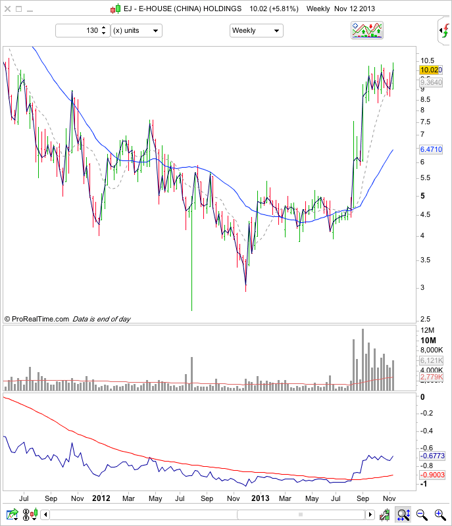Zoom out with the minus magnifier

(422, 514)
